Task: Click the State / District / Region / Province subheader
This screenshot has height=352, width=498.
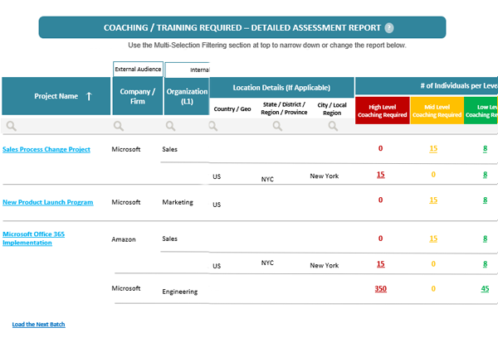Action: [284, 108]
